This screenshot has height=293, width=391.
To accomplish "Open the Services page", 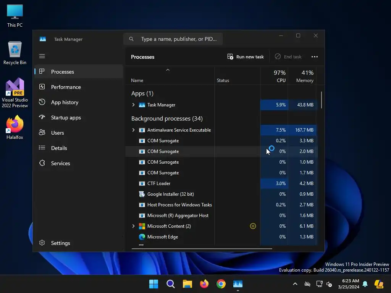I will (79, 163).
